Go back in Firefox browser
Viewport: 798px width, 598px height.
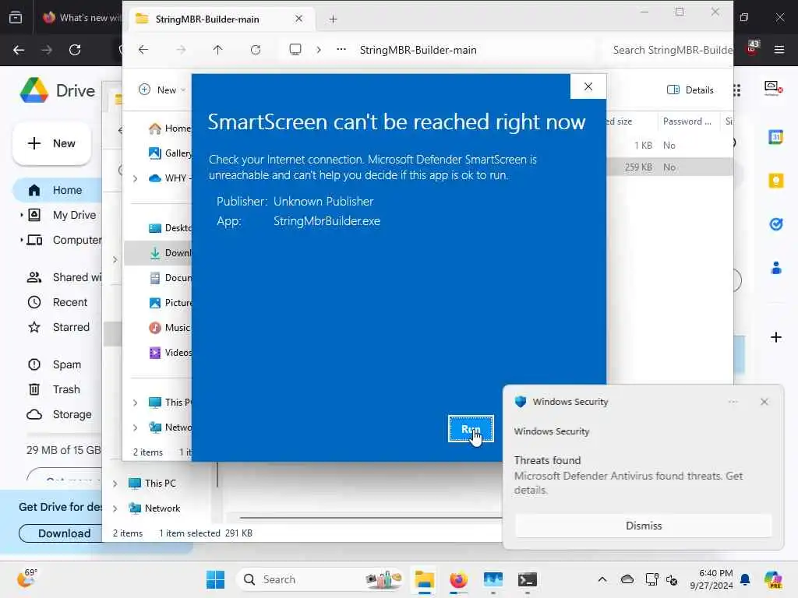coord(19,50)
